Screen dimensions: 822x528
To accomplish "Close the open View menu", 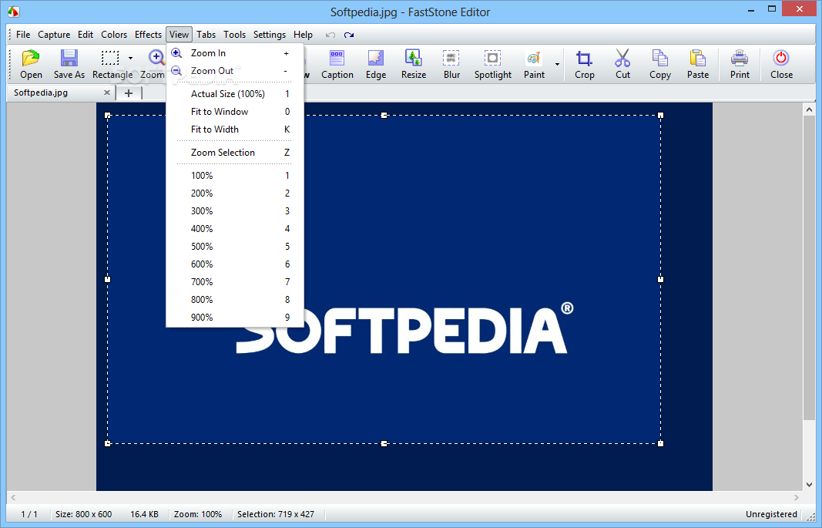I will pyautogui.click(x=179, y=35).
